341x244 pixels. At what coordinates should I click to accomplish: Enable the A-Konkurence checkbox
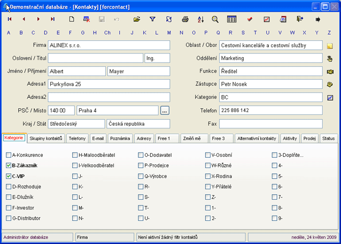tap(9, 155)
